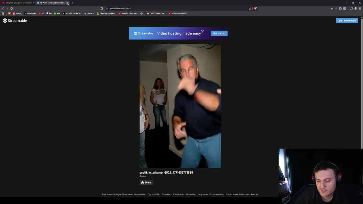The width and height of the screenshot is (363, 204).
Task: Bookmark this page using the bookmark icon
Action: [102, 8]
